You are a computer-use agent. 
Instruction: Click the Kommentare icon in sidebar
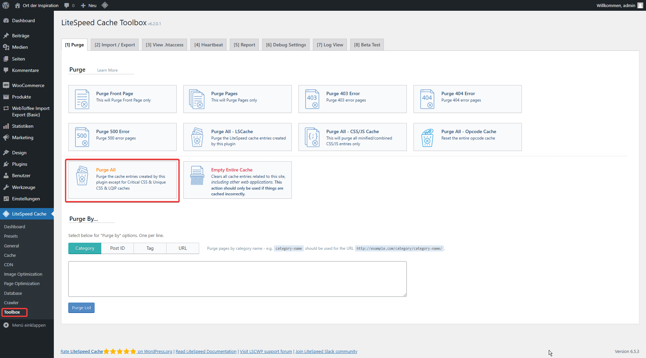click(x=6, y=70)
